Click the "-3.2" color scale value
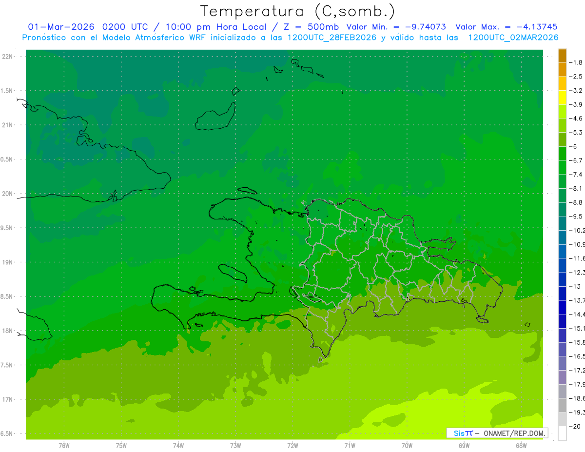 [x=576, y=90]
